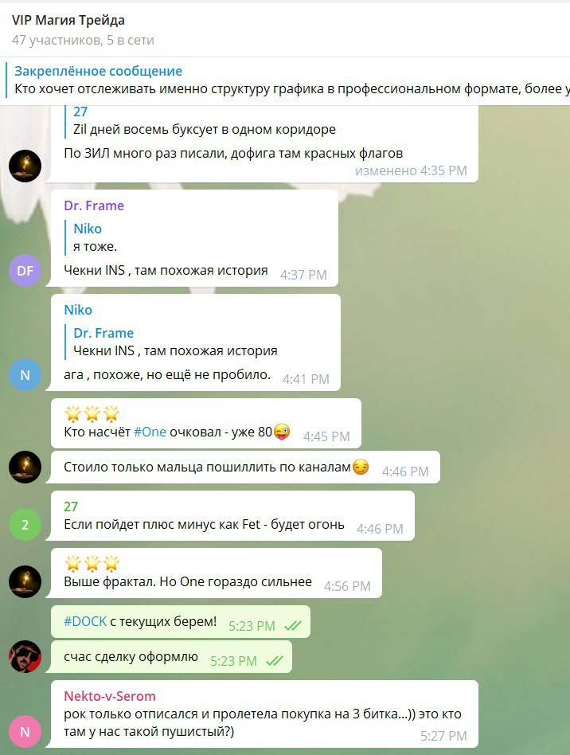Open the #DOCK hashtag link

click(85, 621)
